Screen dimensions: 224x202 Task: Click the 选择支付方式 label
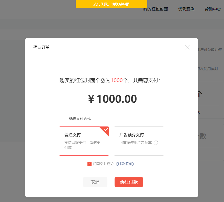point(80,119)
